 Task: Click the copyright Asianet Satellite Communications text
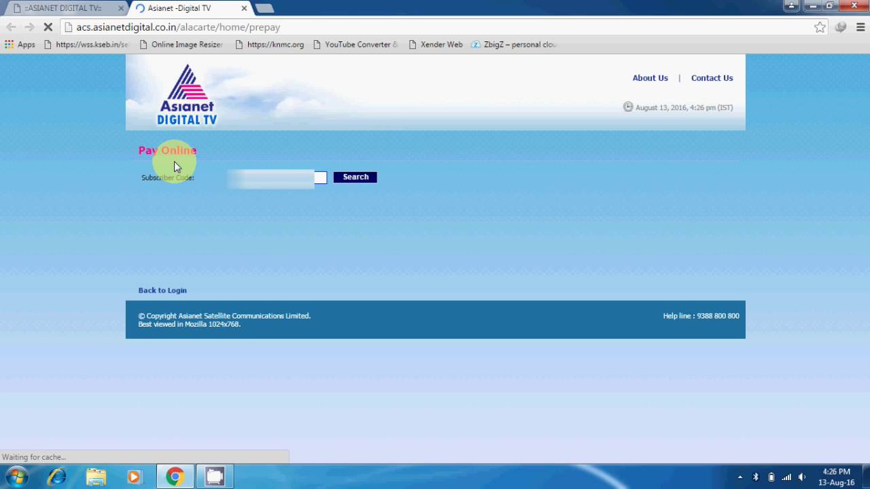point(224,316)
